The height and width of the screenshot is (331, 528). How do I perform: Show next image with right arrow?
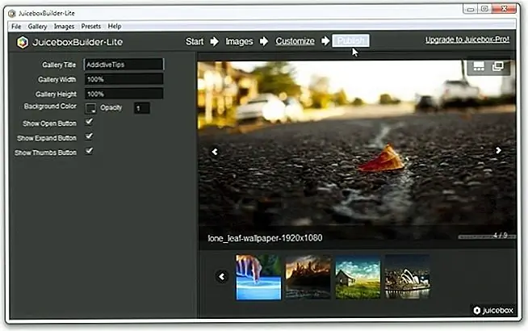click(498, 150)
